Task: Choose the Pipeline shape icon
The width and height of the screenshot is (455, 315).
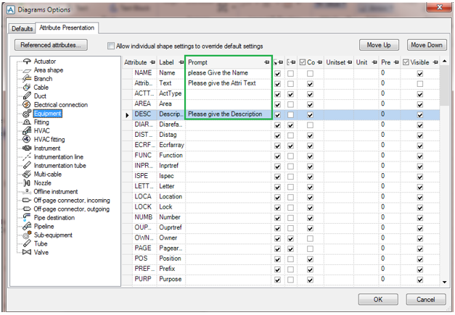Action: tap(25, 226)
